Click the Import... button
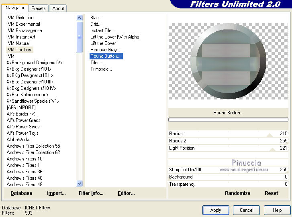This screenshot has width=292, height=217. [56, 193]
